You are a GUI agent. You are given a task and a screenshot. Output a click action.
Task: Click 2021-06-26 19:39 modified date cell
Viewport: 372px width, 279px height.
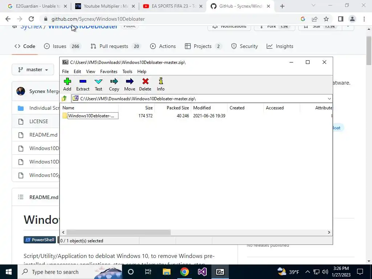[x=209, y=116]
